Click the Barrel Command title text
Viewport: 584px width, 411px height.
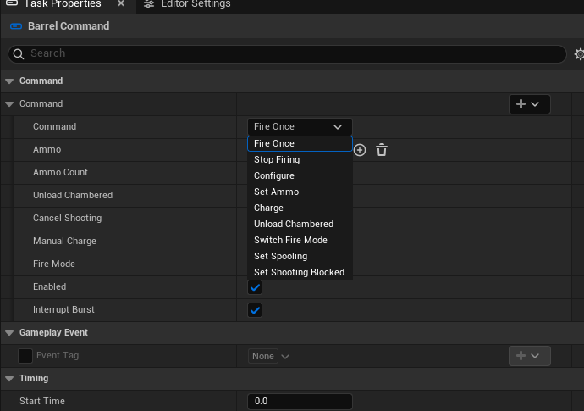(69, 26)
